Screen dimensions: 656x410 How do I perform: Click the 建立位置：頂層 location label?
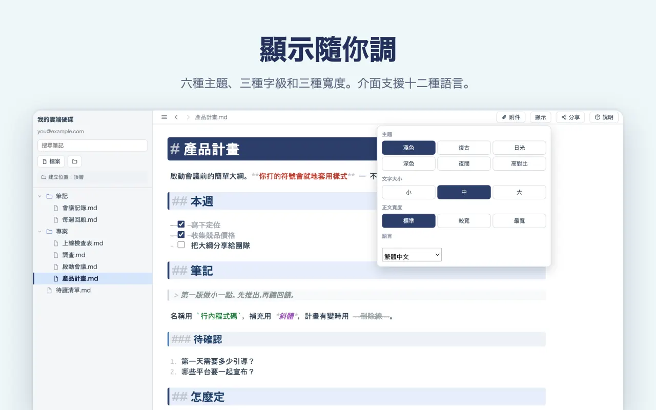[x=66, y=177]
